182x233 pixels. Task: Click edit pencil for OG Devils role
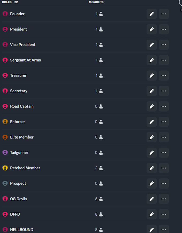pos(151,199)
